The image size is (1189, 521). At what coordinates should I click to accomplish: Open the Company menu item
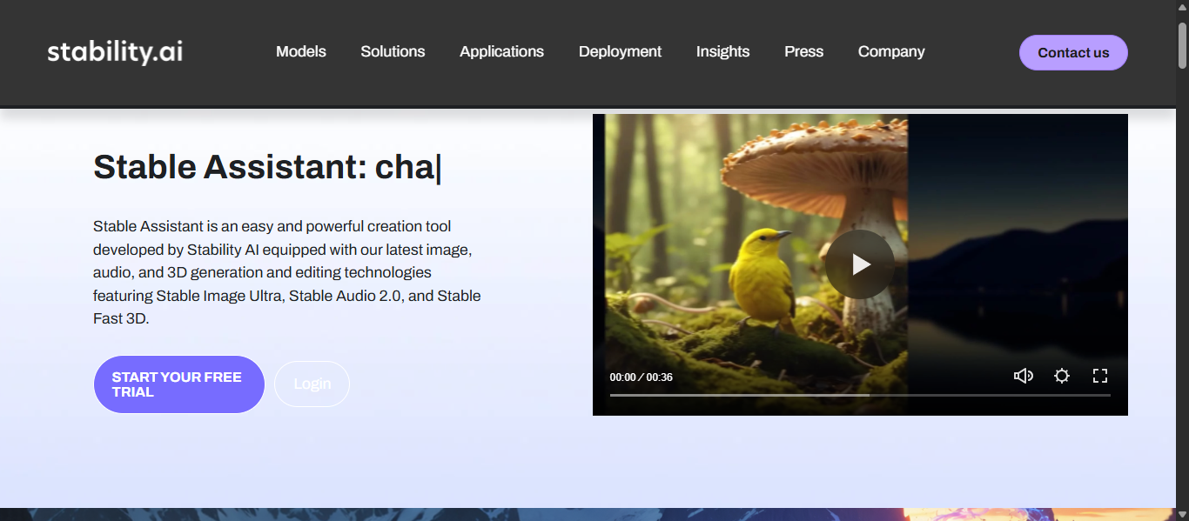pos(891,52)
